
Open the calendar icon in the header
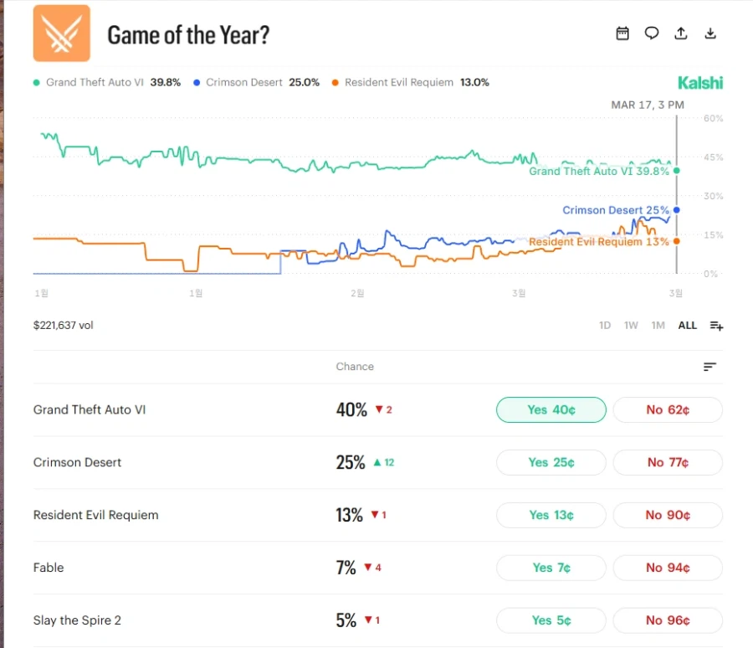622,33
